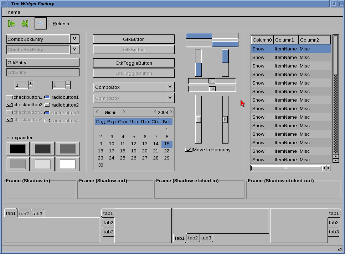Viewport: 345px width, 254px height.
Task: Switch to tab2 in the first notebook
Action: (24, 213)
